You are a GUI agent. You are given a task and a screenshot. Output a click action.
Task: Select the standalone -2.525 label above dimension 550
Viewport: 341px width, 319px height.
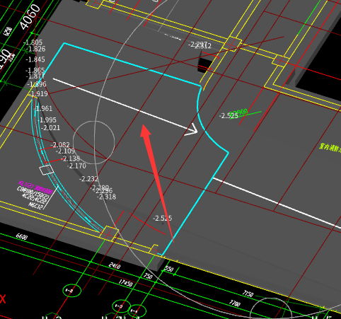click(163, 219)
